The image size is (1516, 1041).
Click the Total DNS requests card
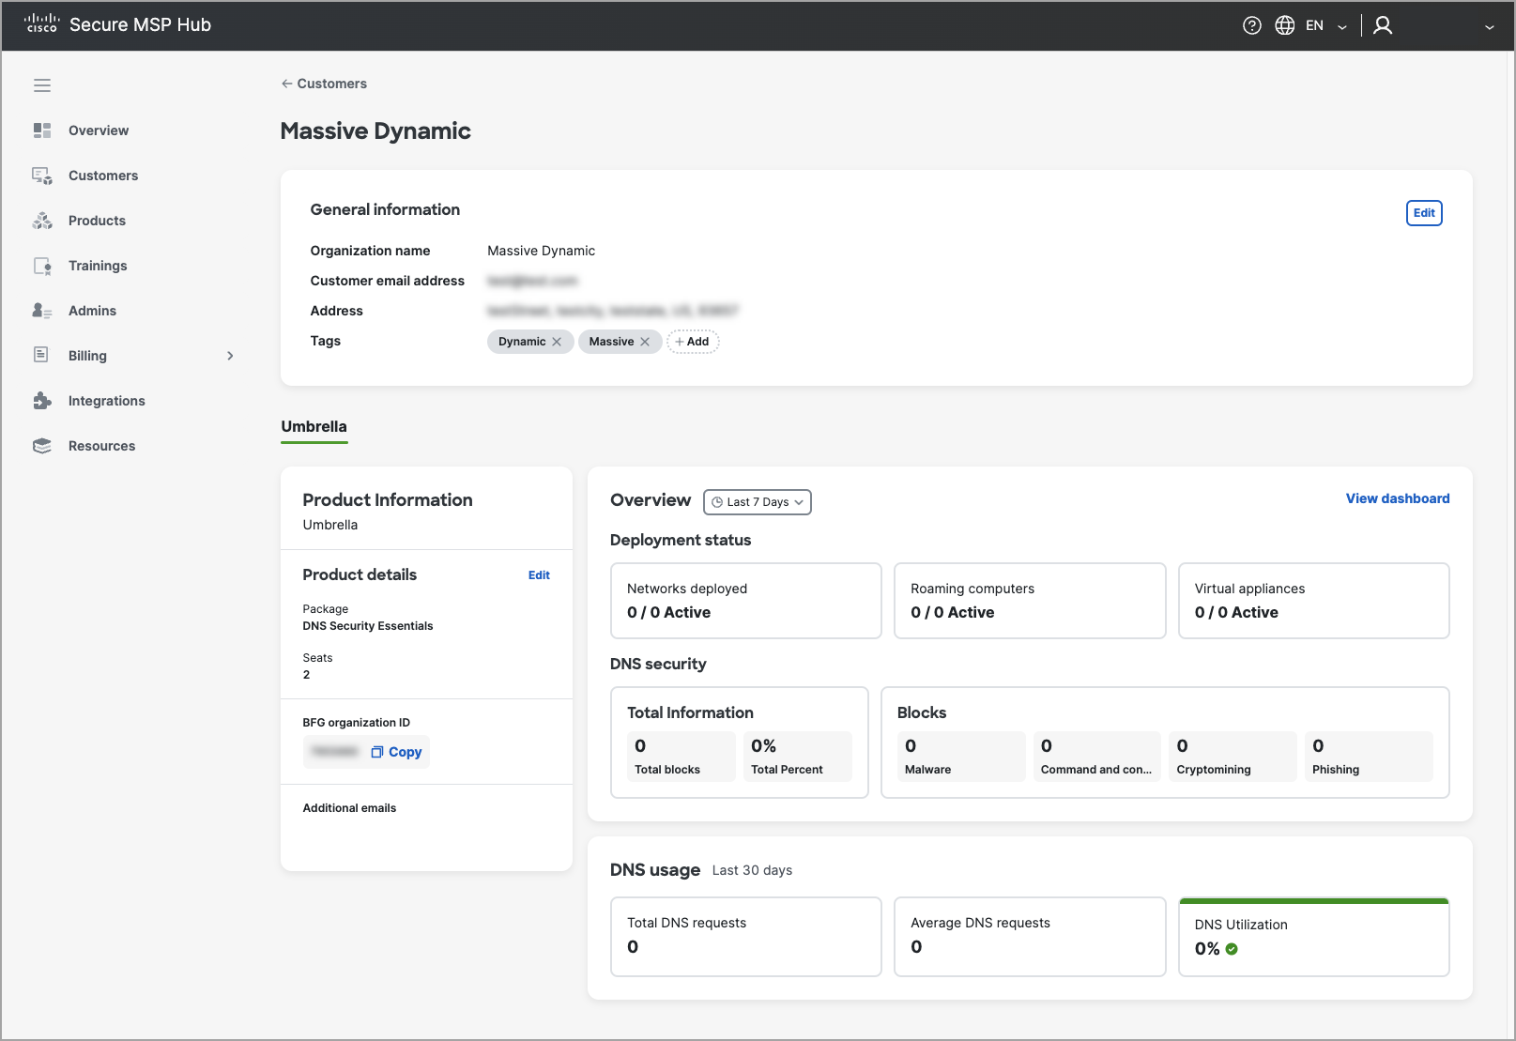pos(746,937)
